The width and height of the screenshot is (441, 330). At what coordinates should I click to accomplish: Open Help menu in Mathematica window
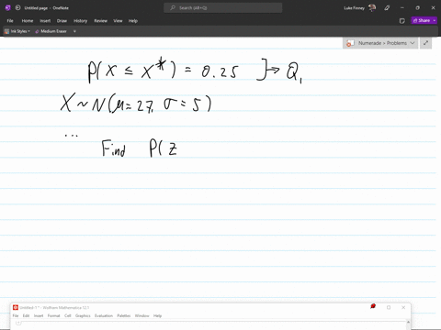157,315
